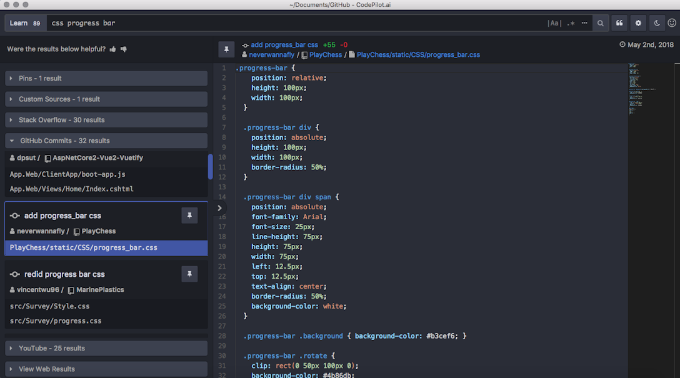The height and width of the screenshot is (378, 680).
Task: Click the author person icon next to neverwannafly
Action: tap(244, 54)
